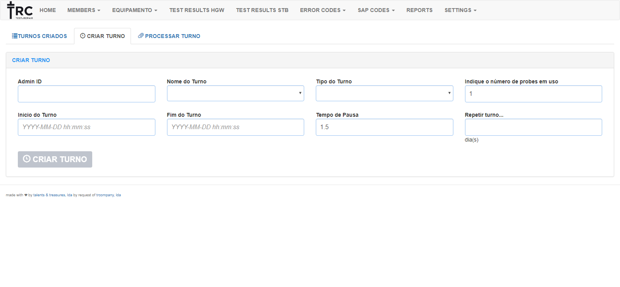The height and width of the screenshot is (287, 620).
Task: Open Test Results HGW page
Action: 196,10
